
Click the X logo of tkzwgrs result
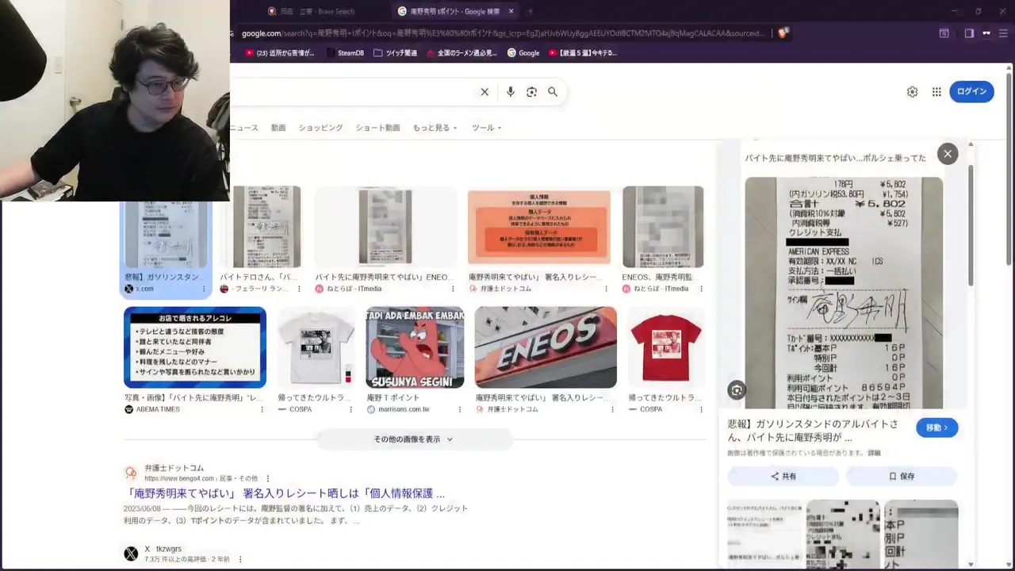(x=131, y=554)
